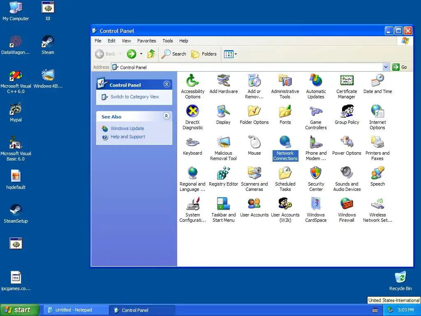The width and height of the screenshot is (421, 316).
Task: Click the Search toolbar button
Action: [174, 54]
